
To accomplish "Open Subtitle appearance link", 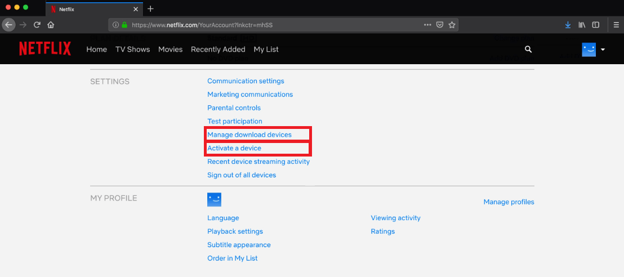I will [x=239, y=245].
